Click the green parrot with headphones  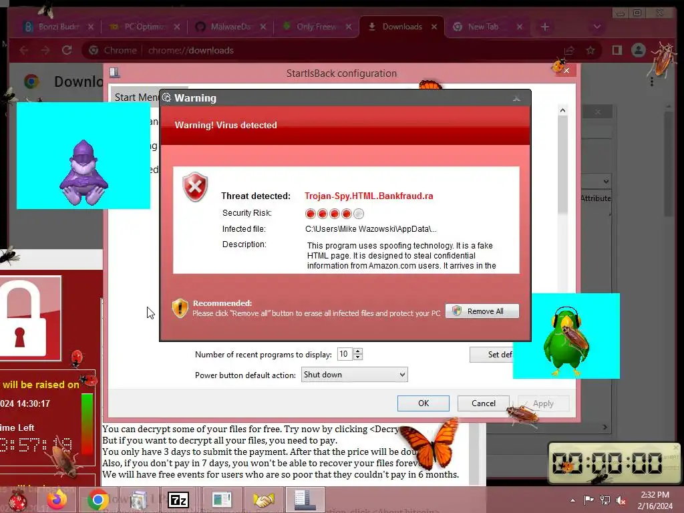[565, 341]
